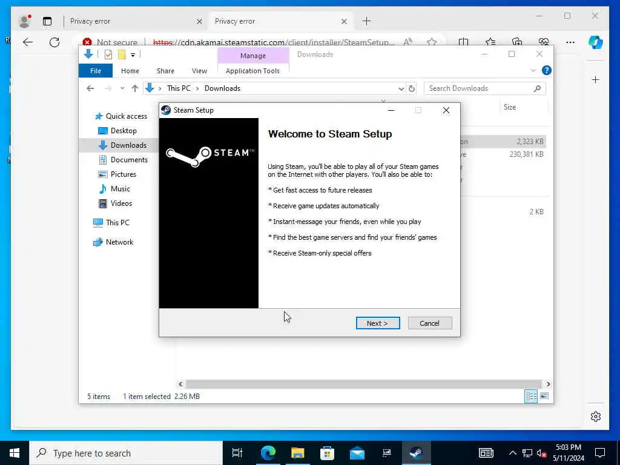Open Customize Quick Access Toolbar dropdown
This screenshot has height=465, width=620.
point(133,54)
